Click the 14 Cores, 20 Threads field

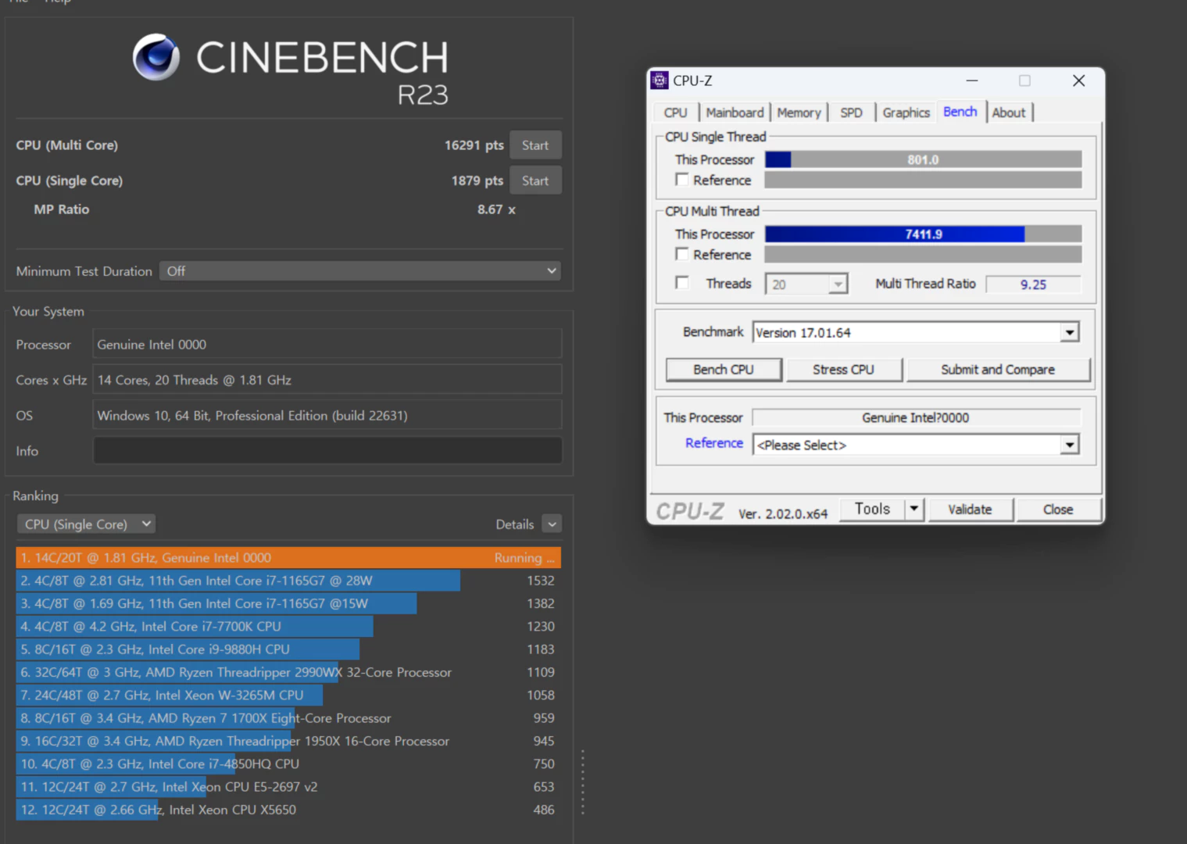click(x=327, y=380)
